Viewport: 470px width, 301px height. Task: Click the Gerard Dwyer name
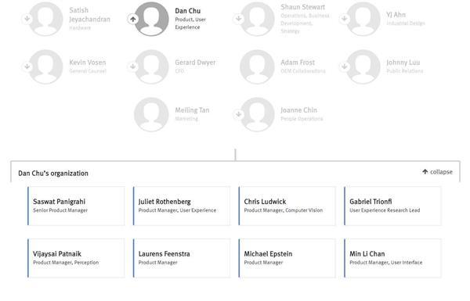click(x=195, y=63)
